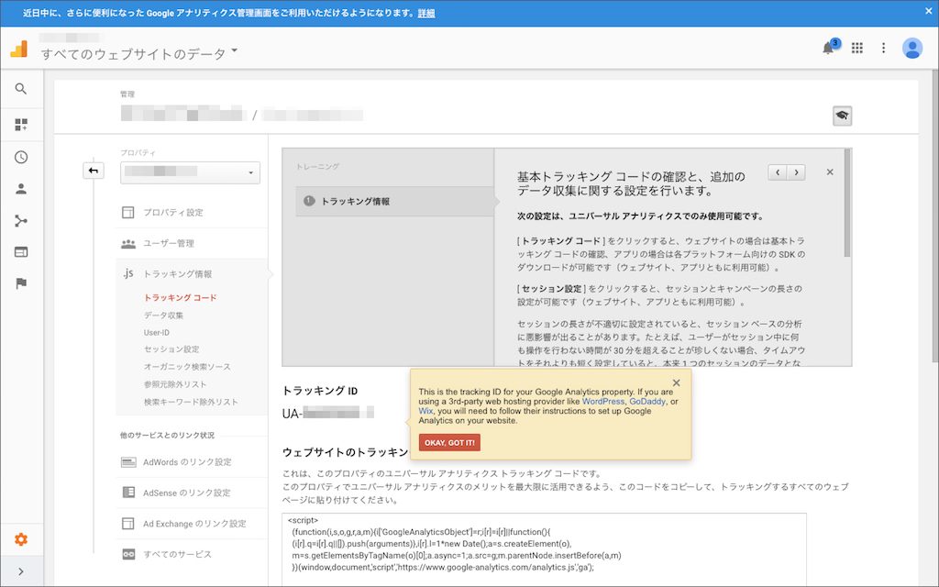Click the プロパティ設定 icon
Screen dimensions: 939x587
click(128, 213)
